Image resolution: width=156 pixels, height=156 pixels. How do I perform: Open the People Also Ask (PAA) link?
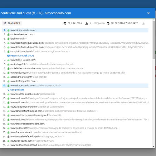(22, 56)
